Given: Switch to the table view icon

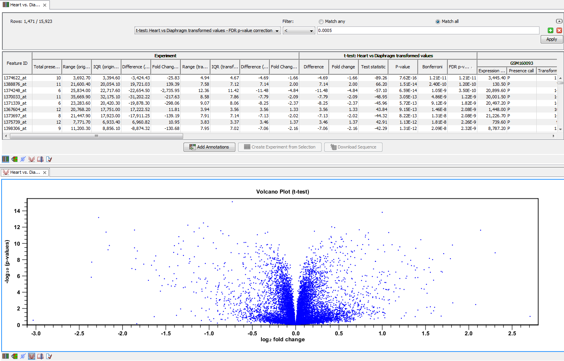Looking at the screenshot, I should (x=5, y=159).
